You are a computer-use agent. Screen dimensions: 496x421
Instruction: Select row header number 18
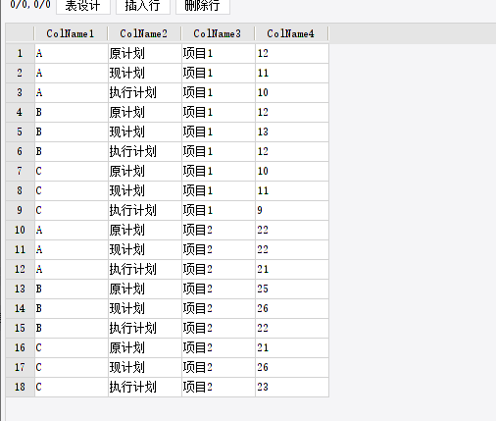tap(20, 387)
